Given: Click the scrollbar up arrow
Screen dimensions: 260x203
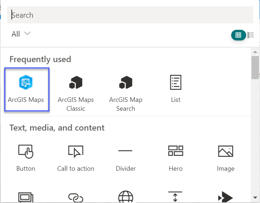Looking at the screenshot, I should point(255,52).
